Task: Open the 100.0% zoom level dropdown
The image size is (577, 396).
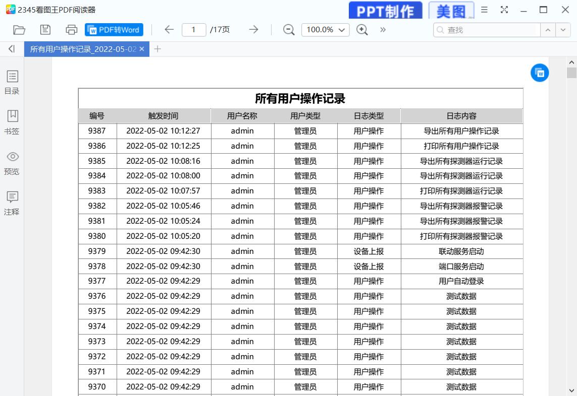Action: (x=326, y=30)
